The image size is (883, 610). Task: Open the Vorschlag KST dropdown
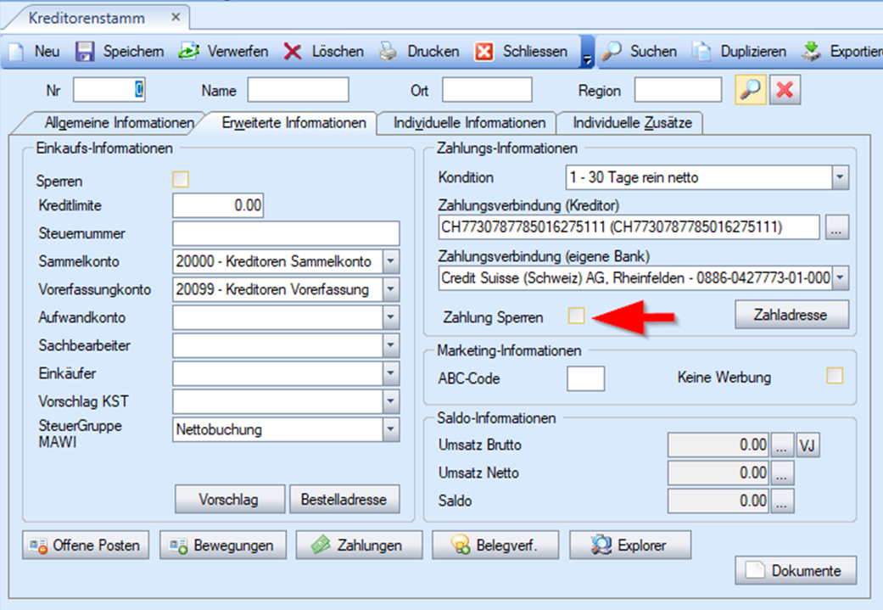[391, 401]
